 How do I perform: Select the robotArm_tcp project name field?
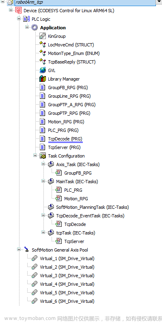point(85,3)
